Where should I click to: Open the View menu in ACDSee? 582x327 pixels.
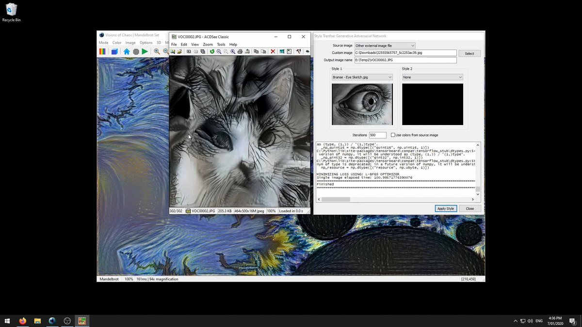195,44
